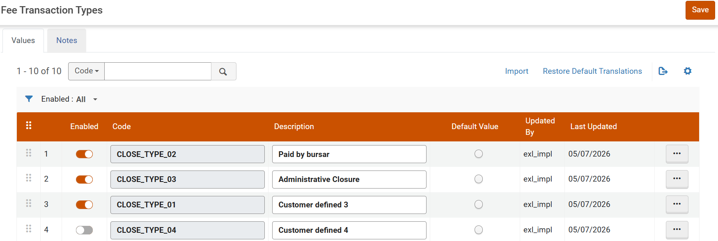Click the export list icon
Screen dimensions: 718x241
click(663, 71)
